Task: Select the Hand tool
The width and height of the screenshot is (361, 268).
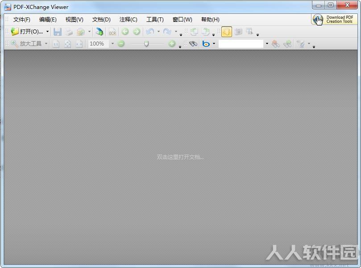Action: click(227, 32)
